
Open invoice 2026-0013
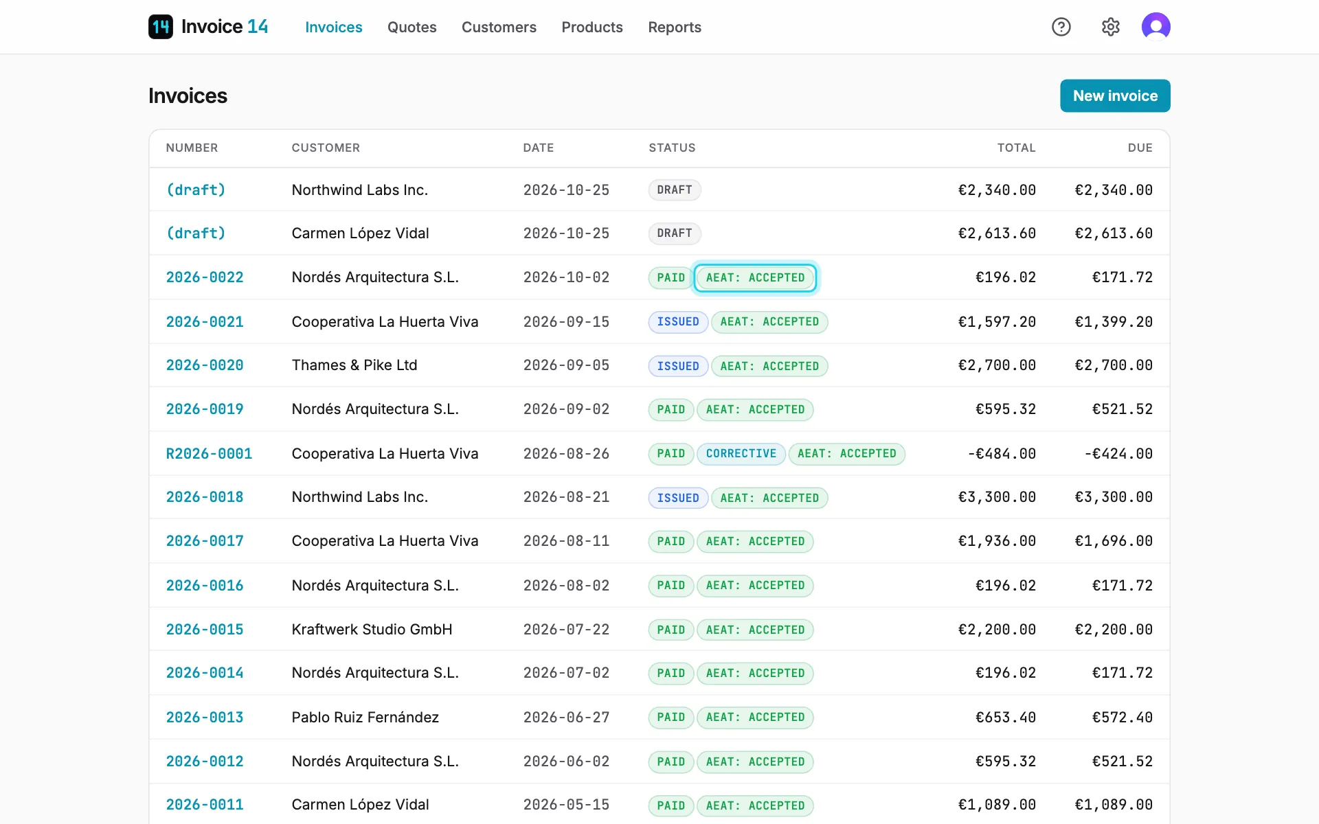205,717
